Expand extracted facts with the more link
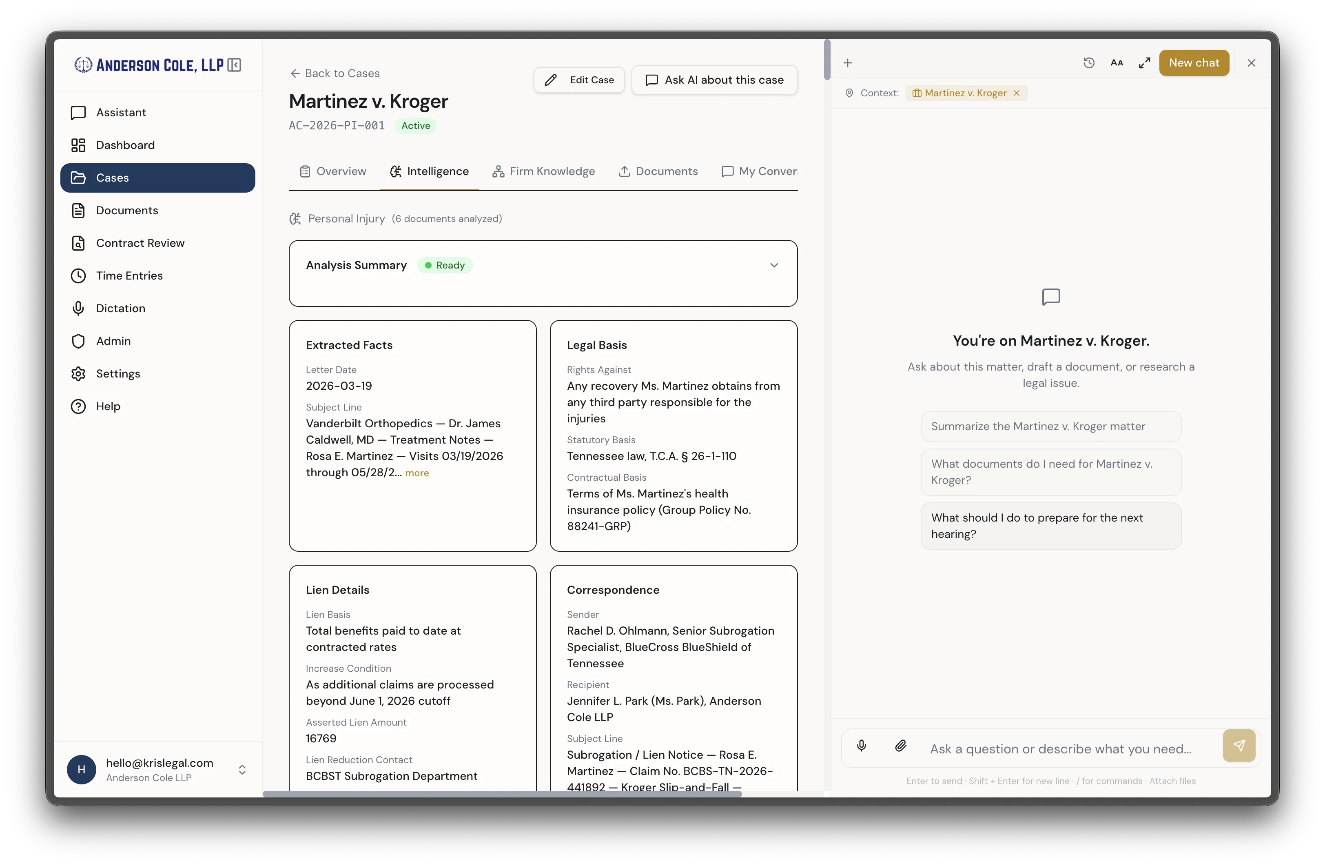 coord(418,472)
